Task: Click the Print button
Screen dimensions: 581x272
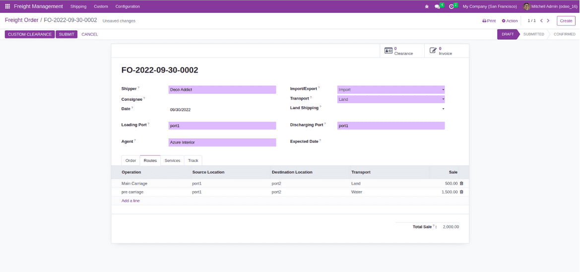Action: coord(489,21)
